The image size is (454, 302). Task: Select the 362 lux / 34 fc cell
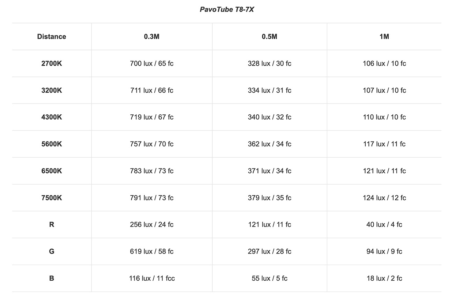(x=270, y=144)
